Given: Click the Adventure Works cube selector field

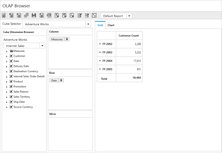Looking at the screenshot, I should (x=54, y=24).
